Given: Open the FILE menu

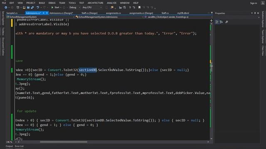Looking at the screenshot, I should pos(4,3).
